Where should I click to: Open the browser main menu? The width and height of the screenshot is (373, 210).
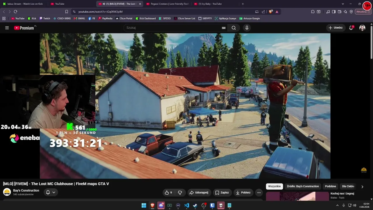tap(370, 12)
